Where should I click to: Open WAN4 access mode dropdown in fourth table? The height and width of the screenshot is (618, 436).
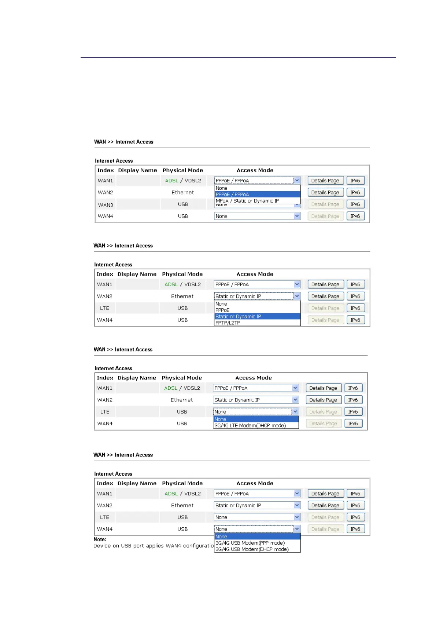(x=257, y=529)
